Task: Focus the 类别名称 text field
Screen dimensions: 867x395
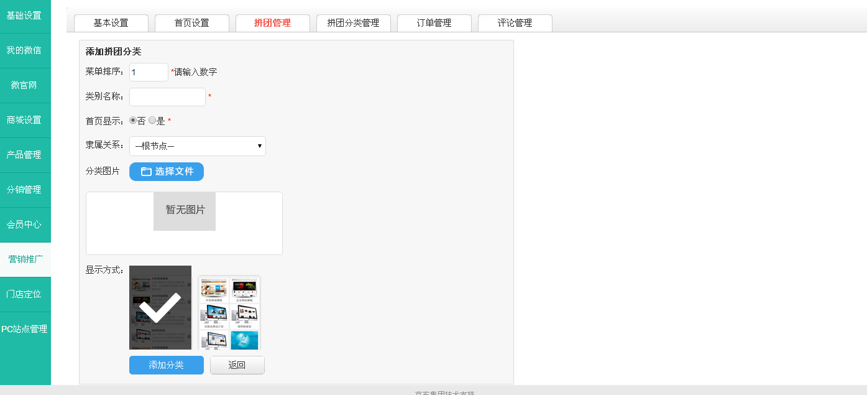Action: 167,97
